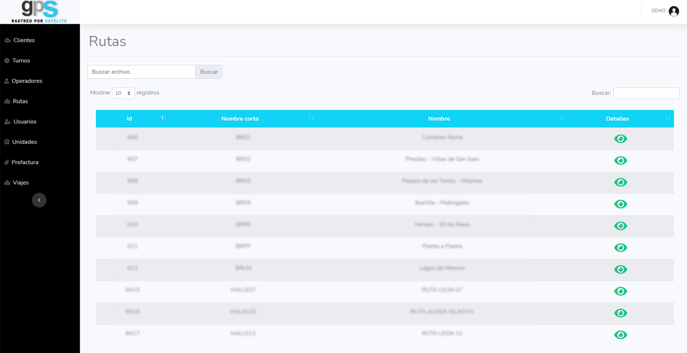Sort the table by Nombre corto header
Image resolution: width=687 pixels, height=353 pixels.
tap(240, 119)
